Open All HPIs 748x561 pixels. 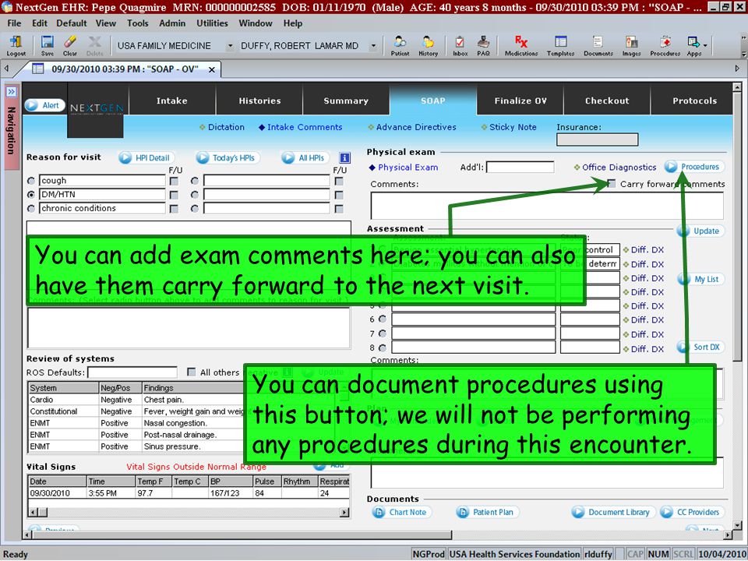click(x=305, y=158)
